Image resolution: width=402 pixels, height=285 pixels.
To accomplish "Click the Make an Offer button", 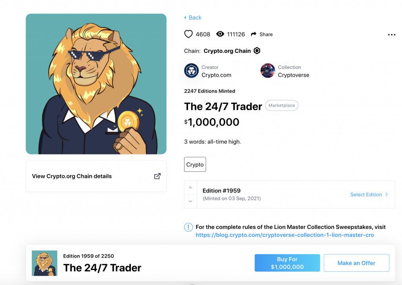I will (x=356, y=263).
